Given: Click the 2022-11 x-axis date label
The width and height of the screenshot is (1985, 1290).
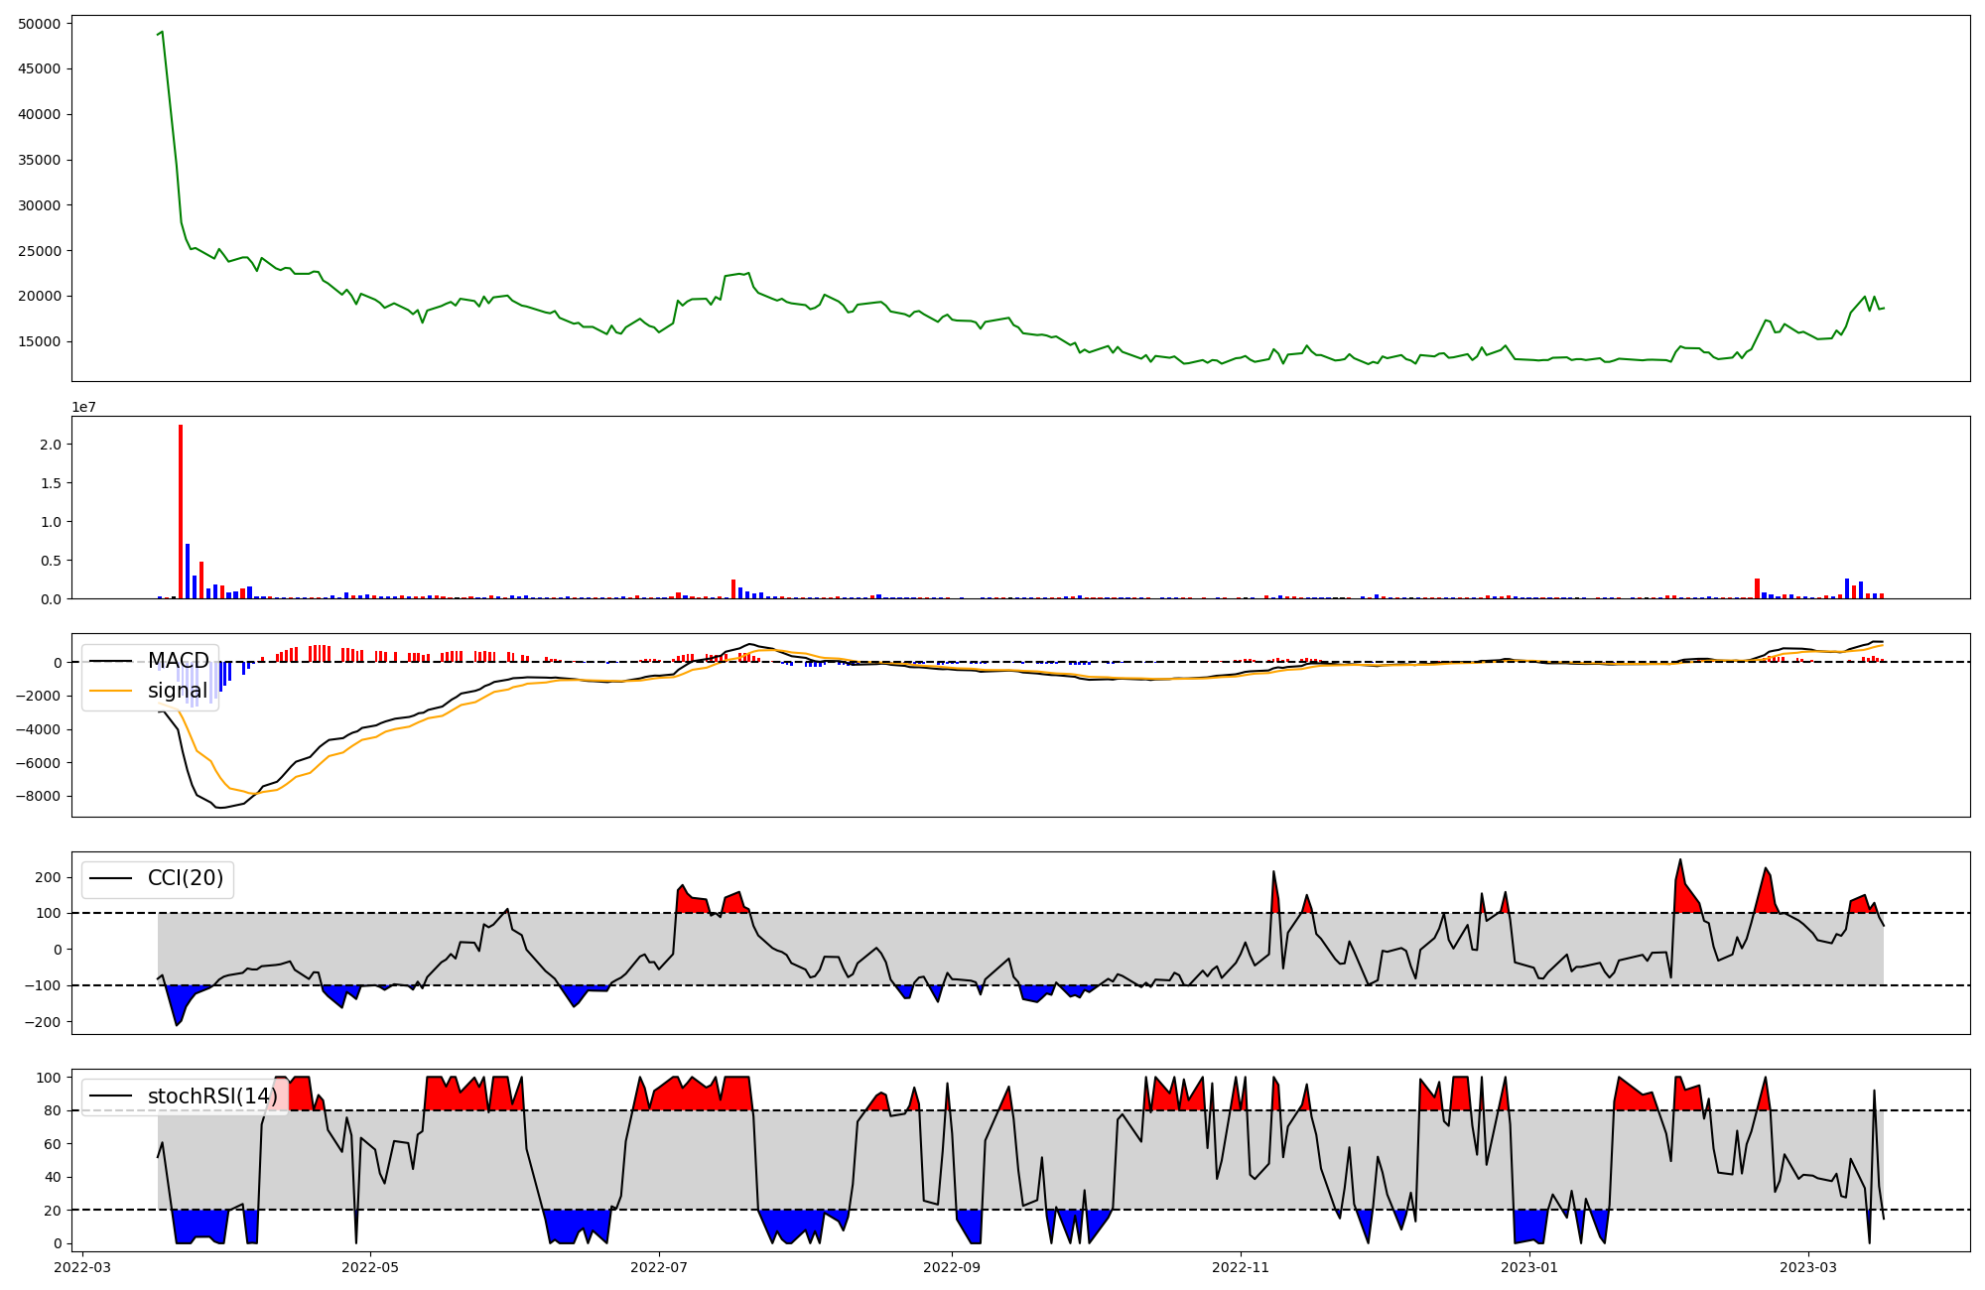Looking at the screenshot, I should pos(1241,1267).
